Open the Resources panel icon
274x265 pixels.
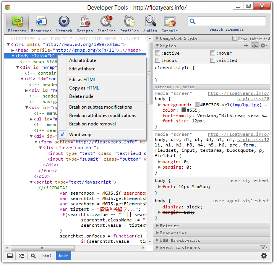click(x=41, y=21)
